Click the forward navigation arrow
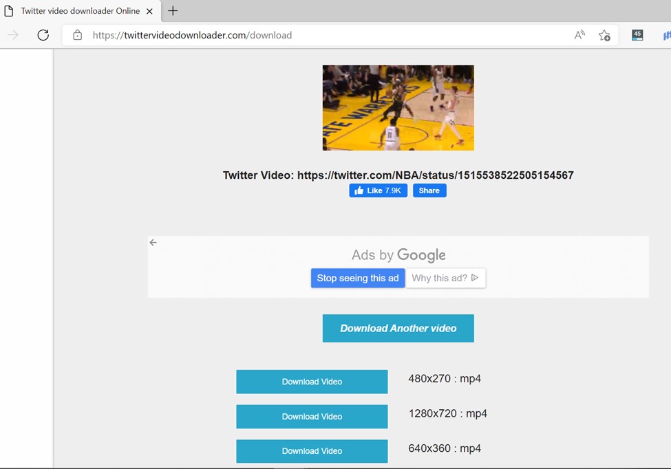 [x=13, y=35]
